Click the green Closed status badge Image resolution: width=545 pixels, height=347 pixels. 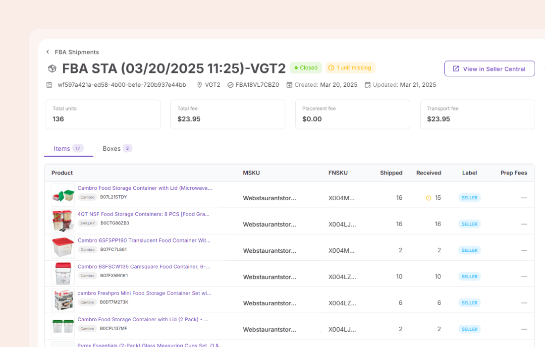tap(306, 68)
